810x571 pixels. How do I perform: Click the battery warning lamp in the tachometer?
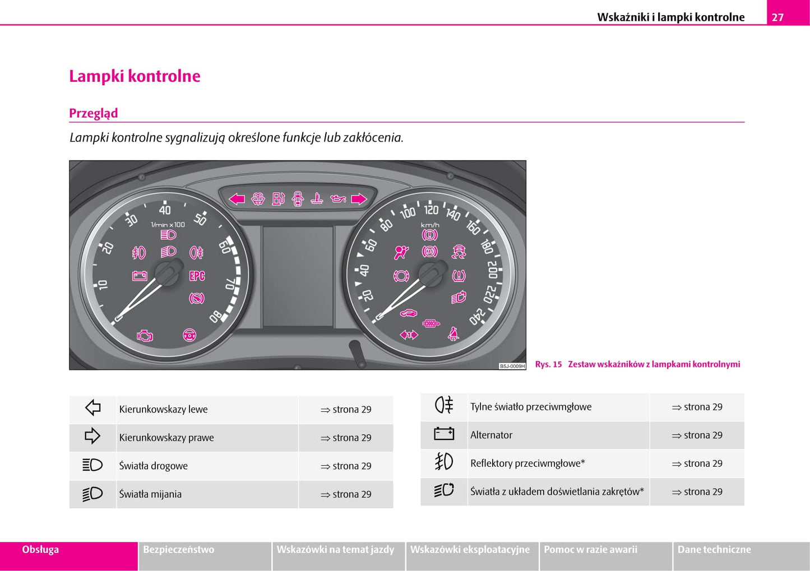point(140,276)
